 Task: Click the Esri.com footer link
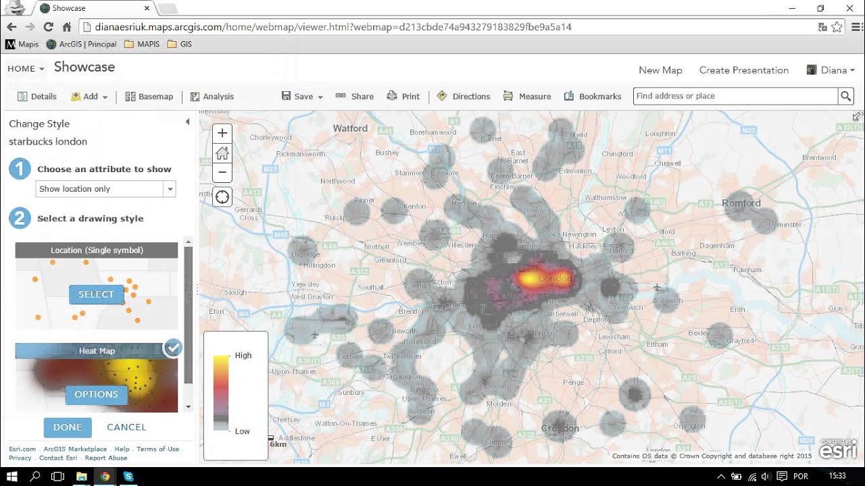coord(22,449)
